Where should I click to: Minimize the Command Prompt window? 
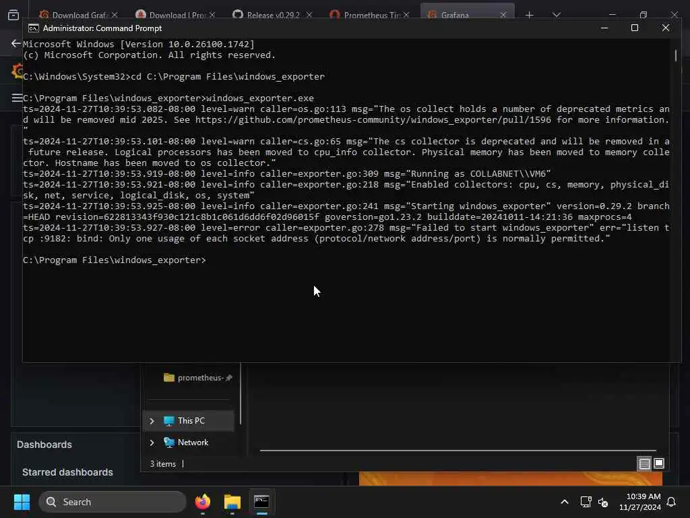click(604, 28)
